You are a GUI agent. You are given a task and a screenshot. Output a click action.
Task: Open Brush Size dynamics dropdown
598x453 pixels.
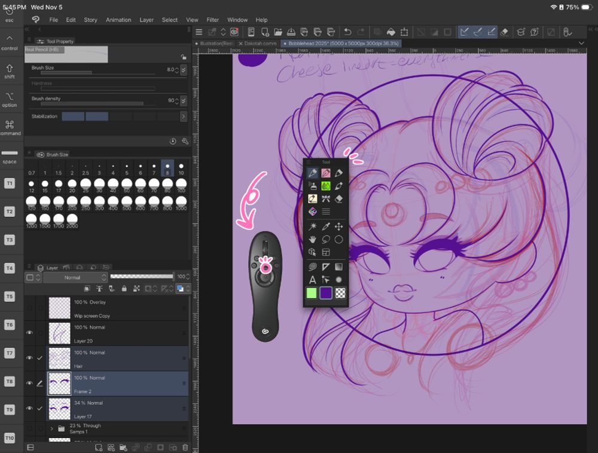pos(184,70)
